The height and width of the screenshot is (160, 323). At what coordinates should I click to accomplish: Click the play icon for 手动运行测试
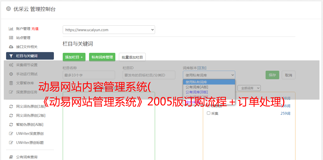coord(11,74)
